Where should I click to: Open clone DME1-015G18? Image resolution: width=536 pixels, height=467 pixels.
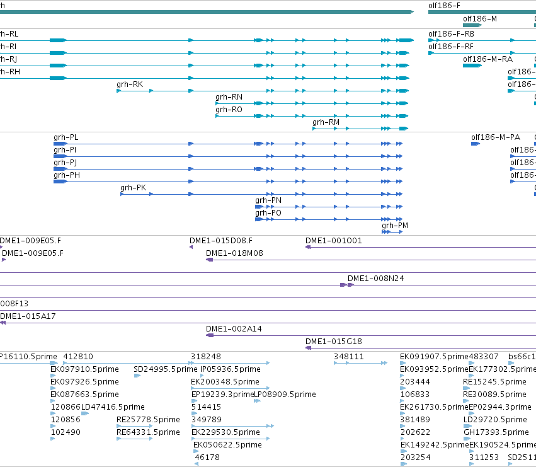(x=334, y=342)
